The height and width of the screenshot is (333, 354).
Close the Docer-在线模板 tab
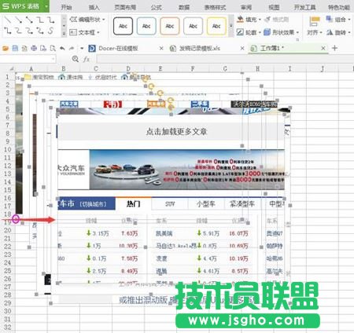tap(161, 48)
